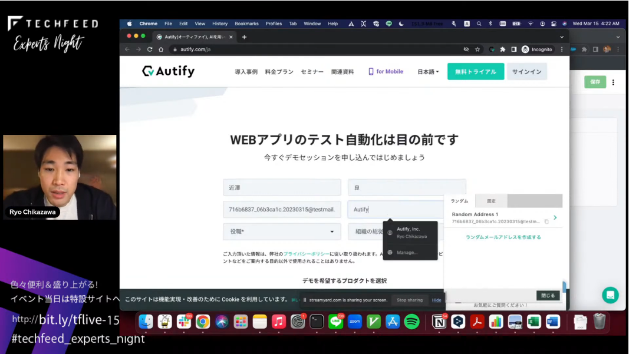The height and width of the screenshot is (354, 629).
Task: Close the Autify browser tab
Action: [x=230, y=37]
